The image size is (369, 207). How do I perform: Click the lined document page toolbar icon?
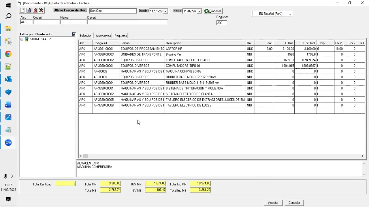click(29, 11)
